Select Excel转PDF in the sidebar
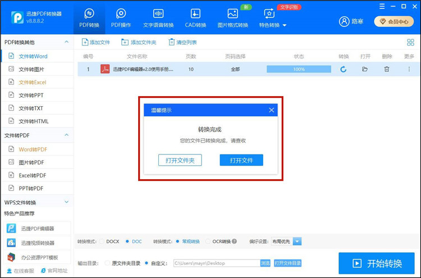Viewport: 421px width, 278px height. (37, 175)
